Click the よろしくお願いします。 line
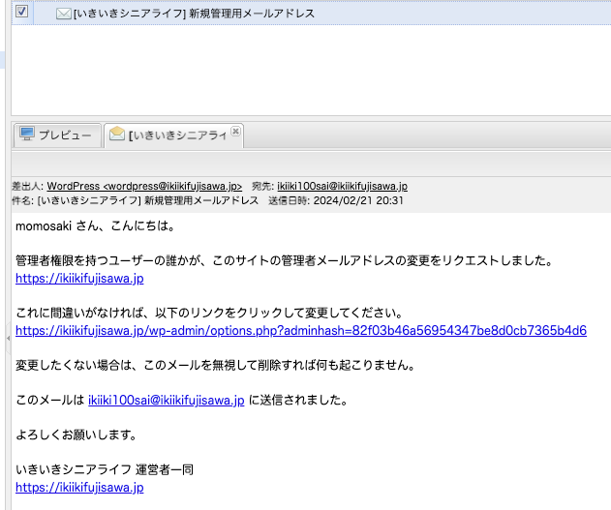 pos(76,435)
